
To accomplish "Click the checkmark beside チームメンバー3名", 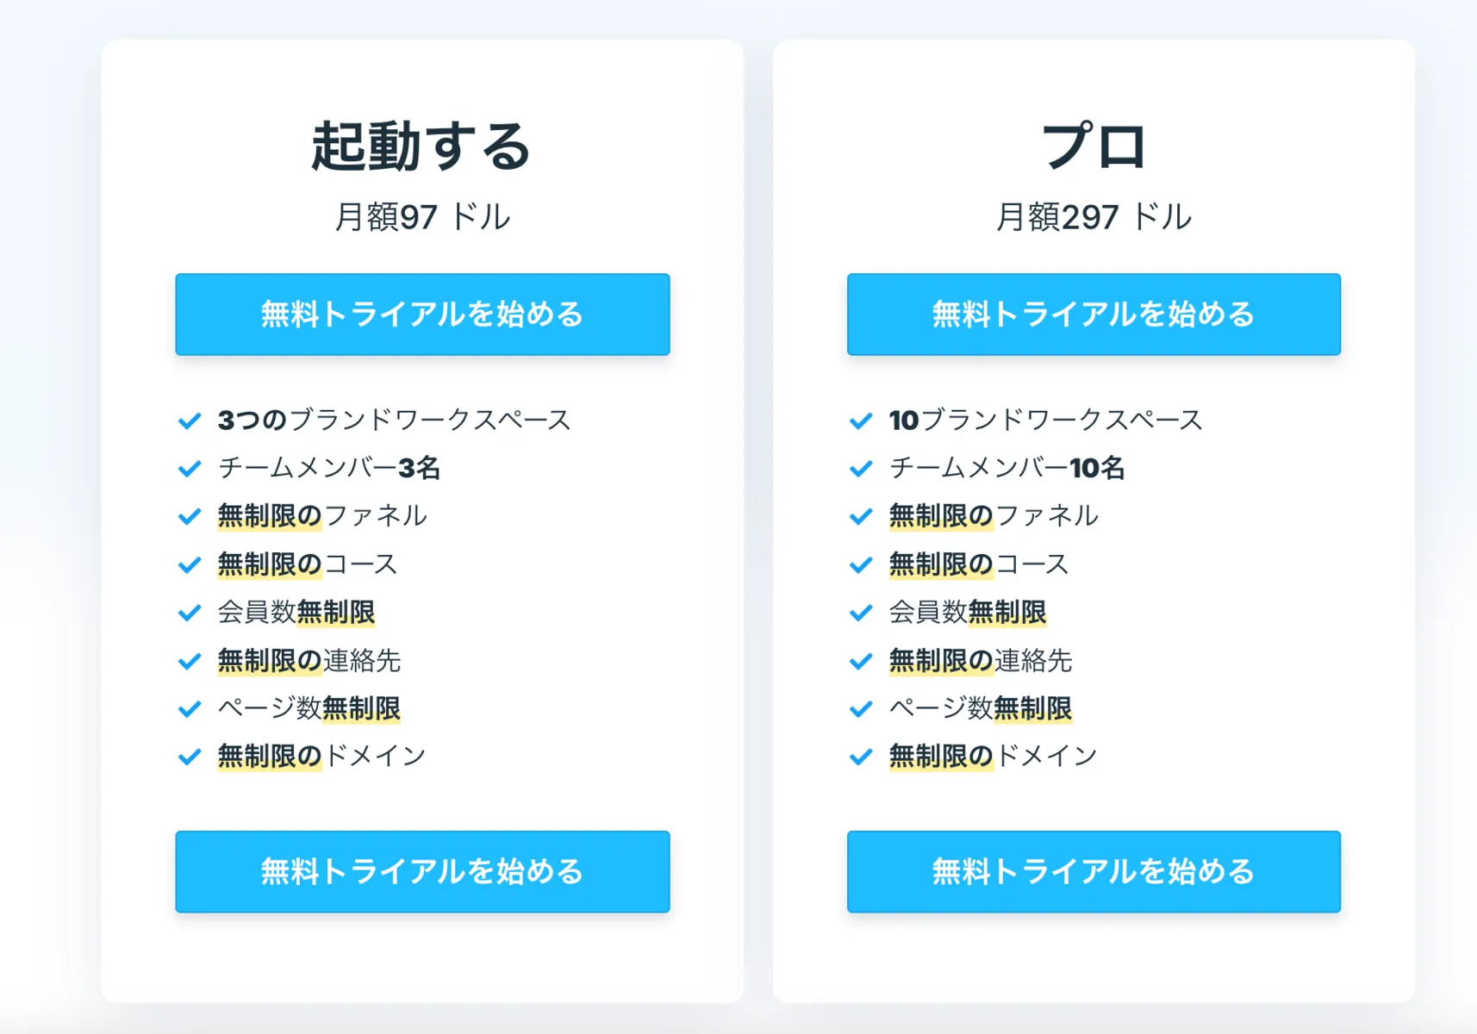I will coord(189,469).
